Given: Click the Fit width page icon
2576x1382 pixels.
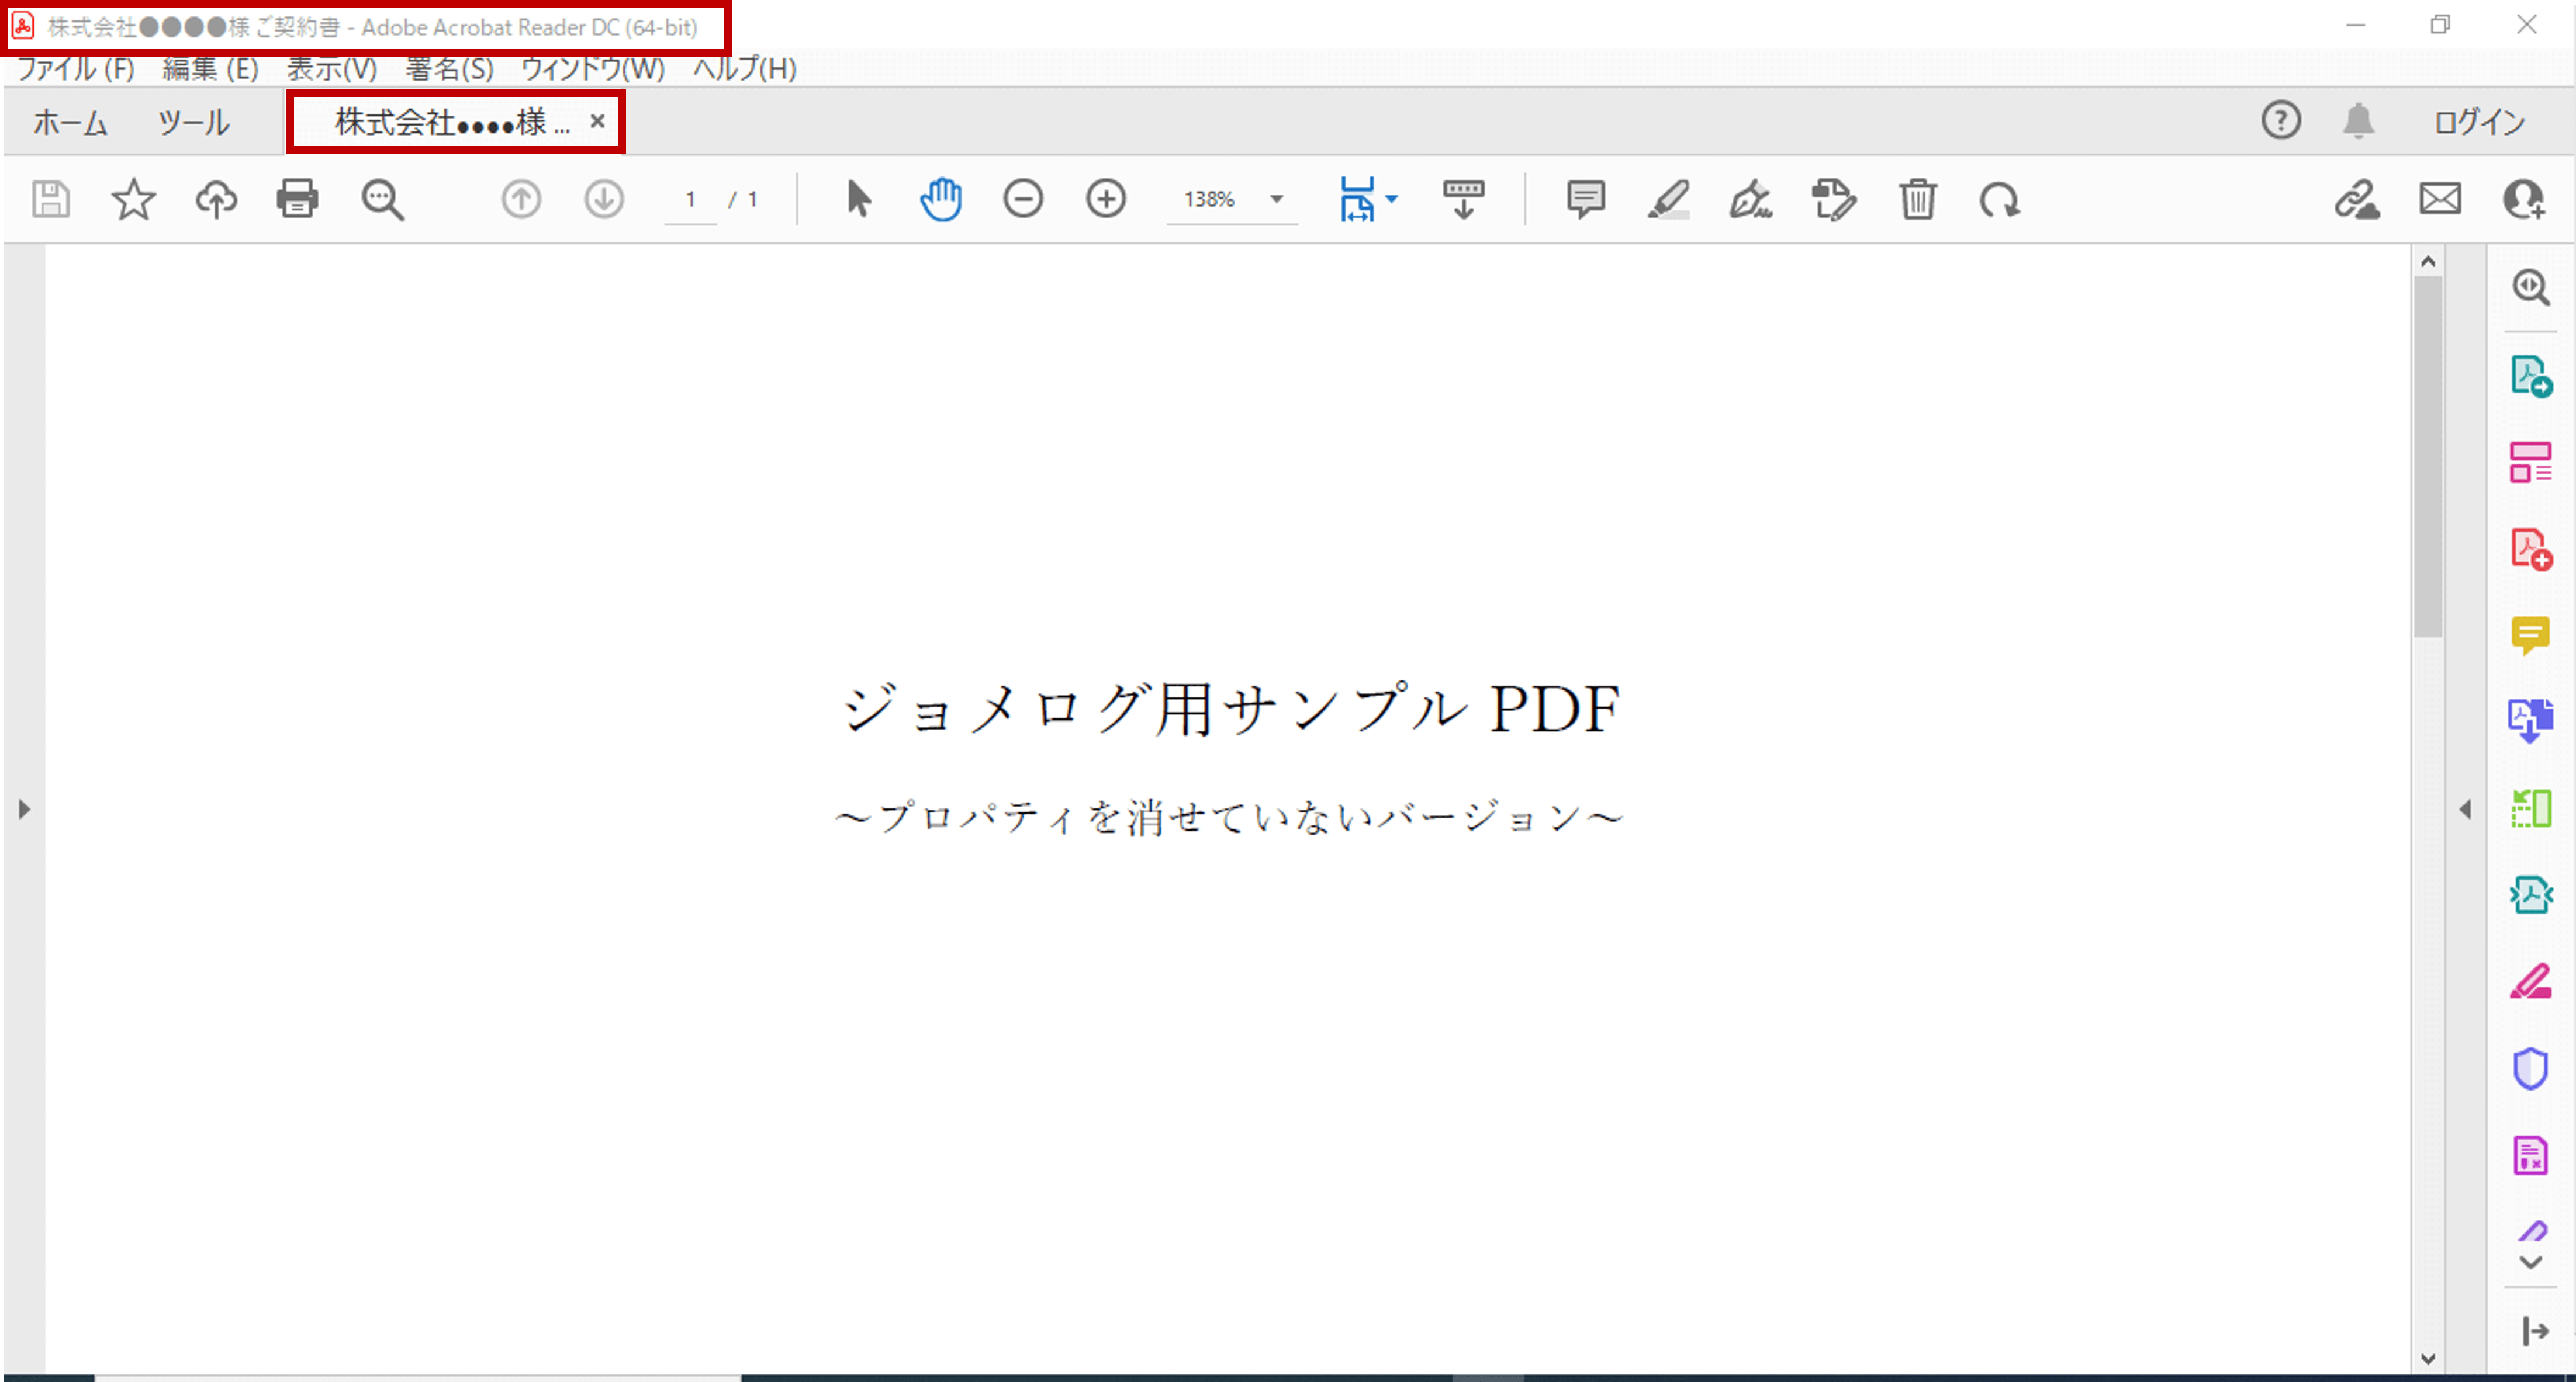Looking at the screenshot, I should (x=1357, y=200).
